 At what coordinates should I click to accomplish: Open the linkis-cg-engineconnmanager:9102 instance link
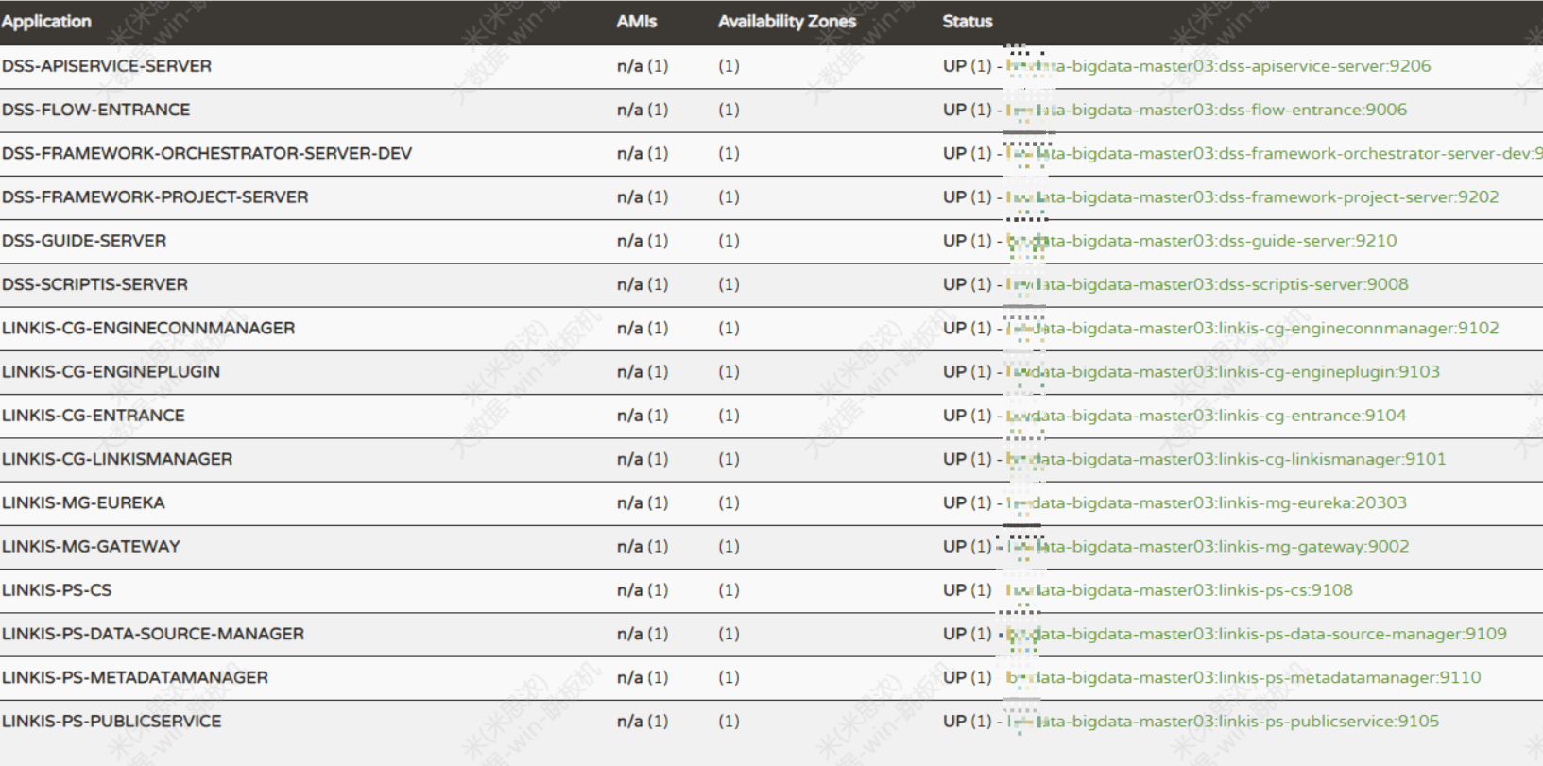[x=1252, y=328]
